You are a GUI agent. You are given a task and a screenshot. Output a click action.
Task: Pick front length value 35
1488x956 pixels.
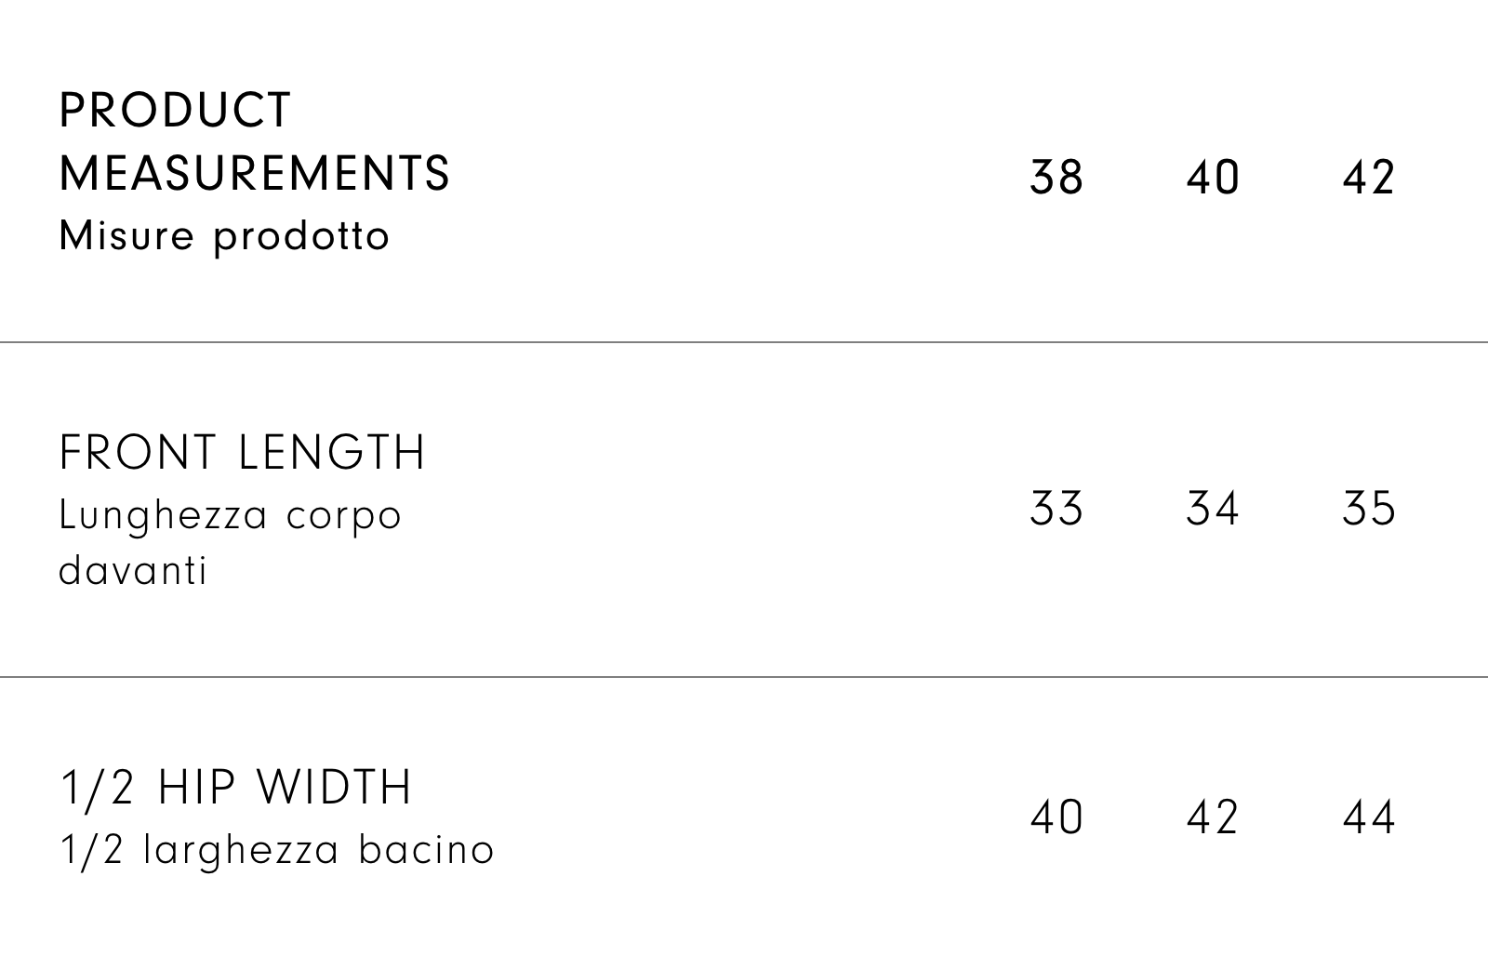tap(1369, 509)
